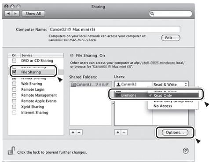
Task: Click the File Sharing On status indicator
Action: 72,56
